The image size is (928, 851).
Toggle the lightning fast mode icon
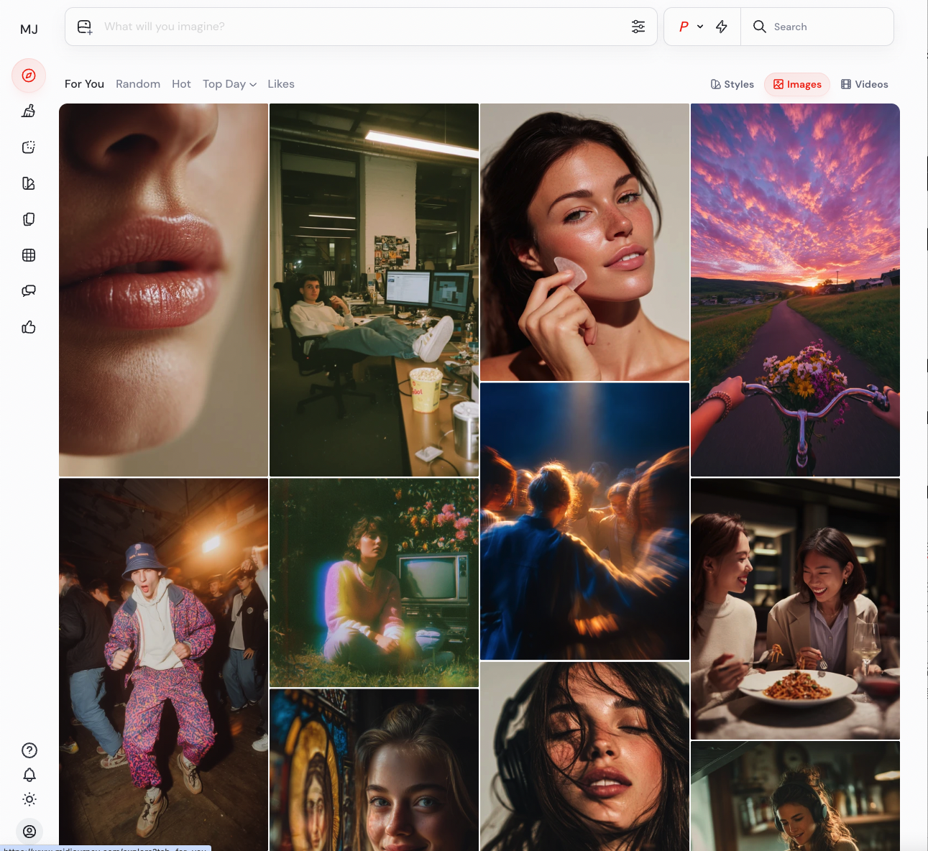point(722,27)
